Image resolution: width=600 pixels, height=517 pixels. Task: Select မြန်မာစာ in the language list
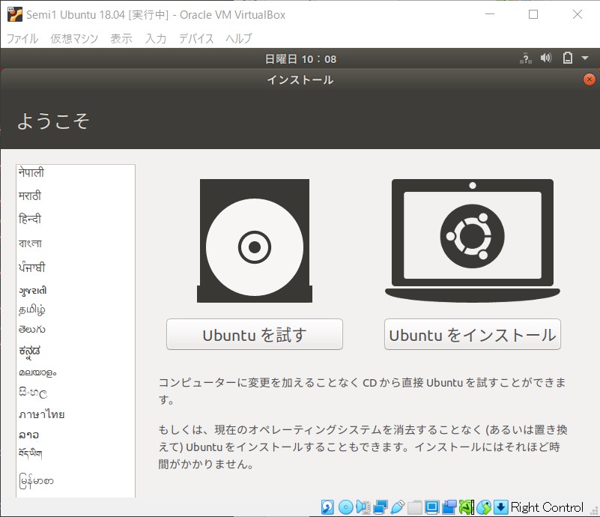[x=76, y=481]
